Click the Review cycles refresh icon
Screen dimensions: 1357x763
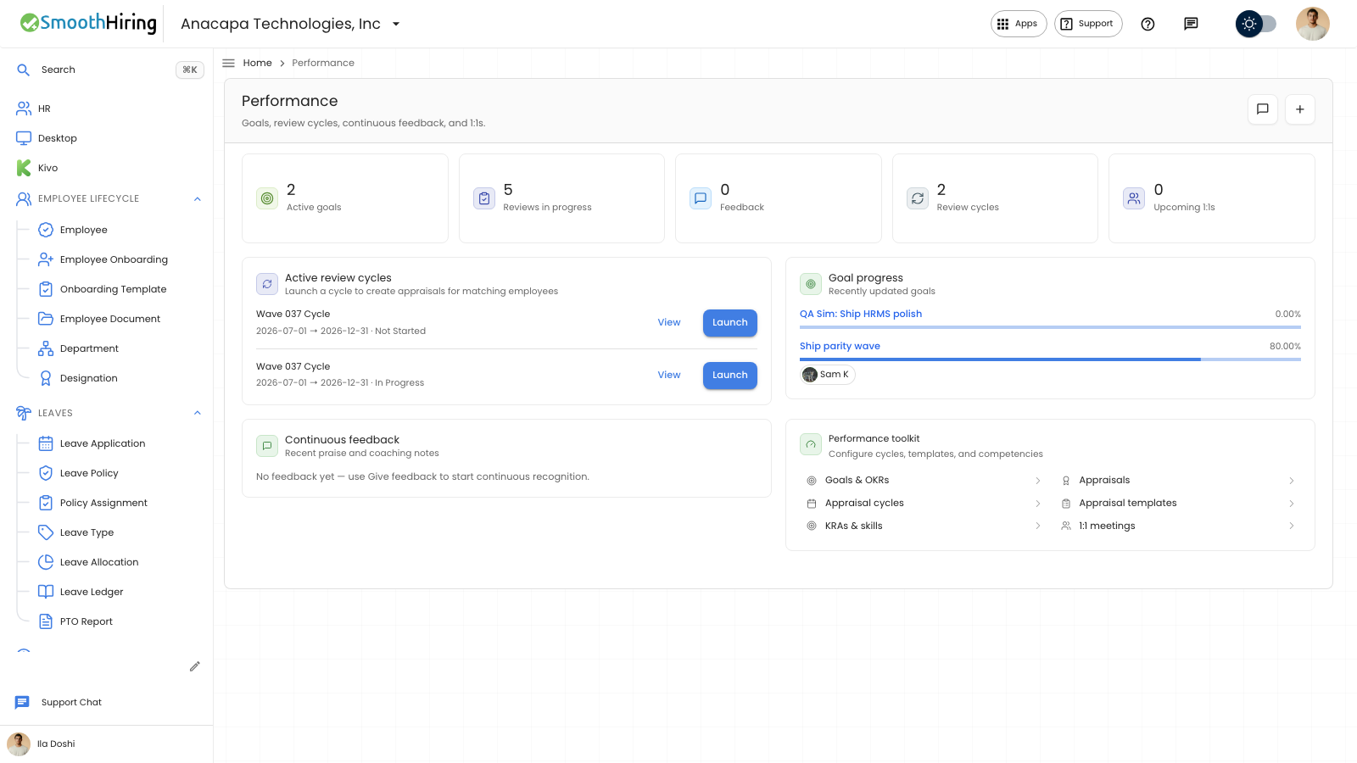click(x=918, y=198)
